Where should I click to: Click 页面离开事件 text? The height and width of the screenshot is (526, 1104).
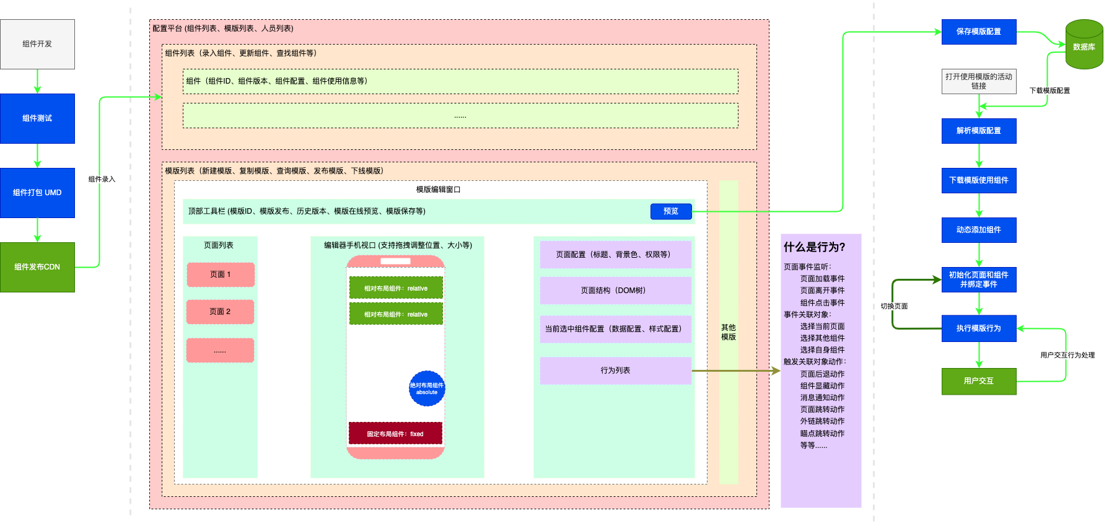coord(822,291)
